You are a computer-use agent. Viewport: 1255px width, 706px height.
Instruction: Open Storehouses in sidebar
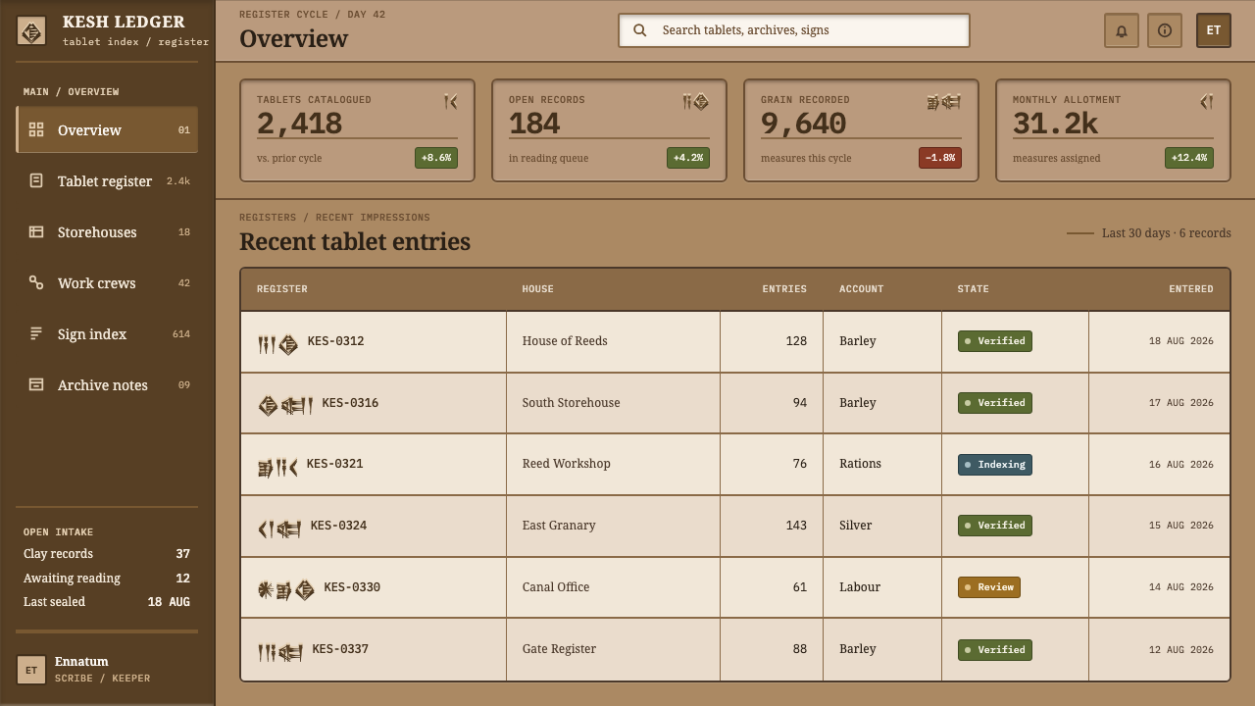107,232
